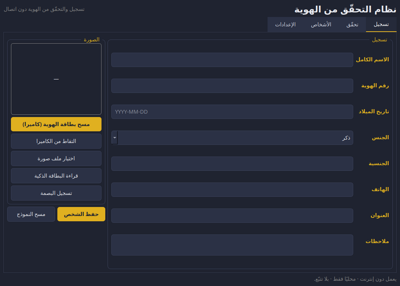Focus the رقم الهوية input field
Image resolution: width=400 pixels, height=286 pixels.
click(232, 86)
